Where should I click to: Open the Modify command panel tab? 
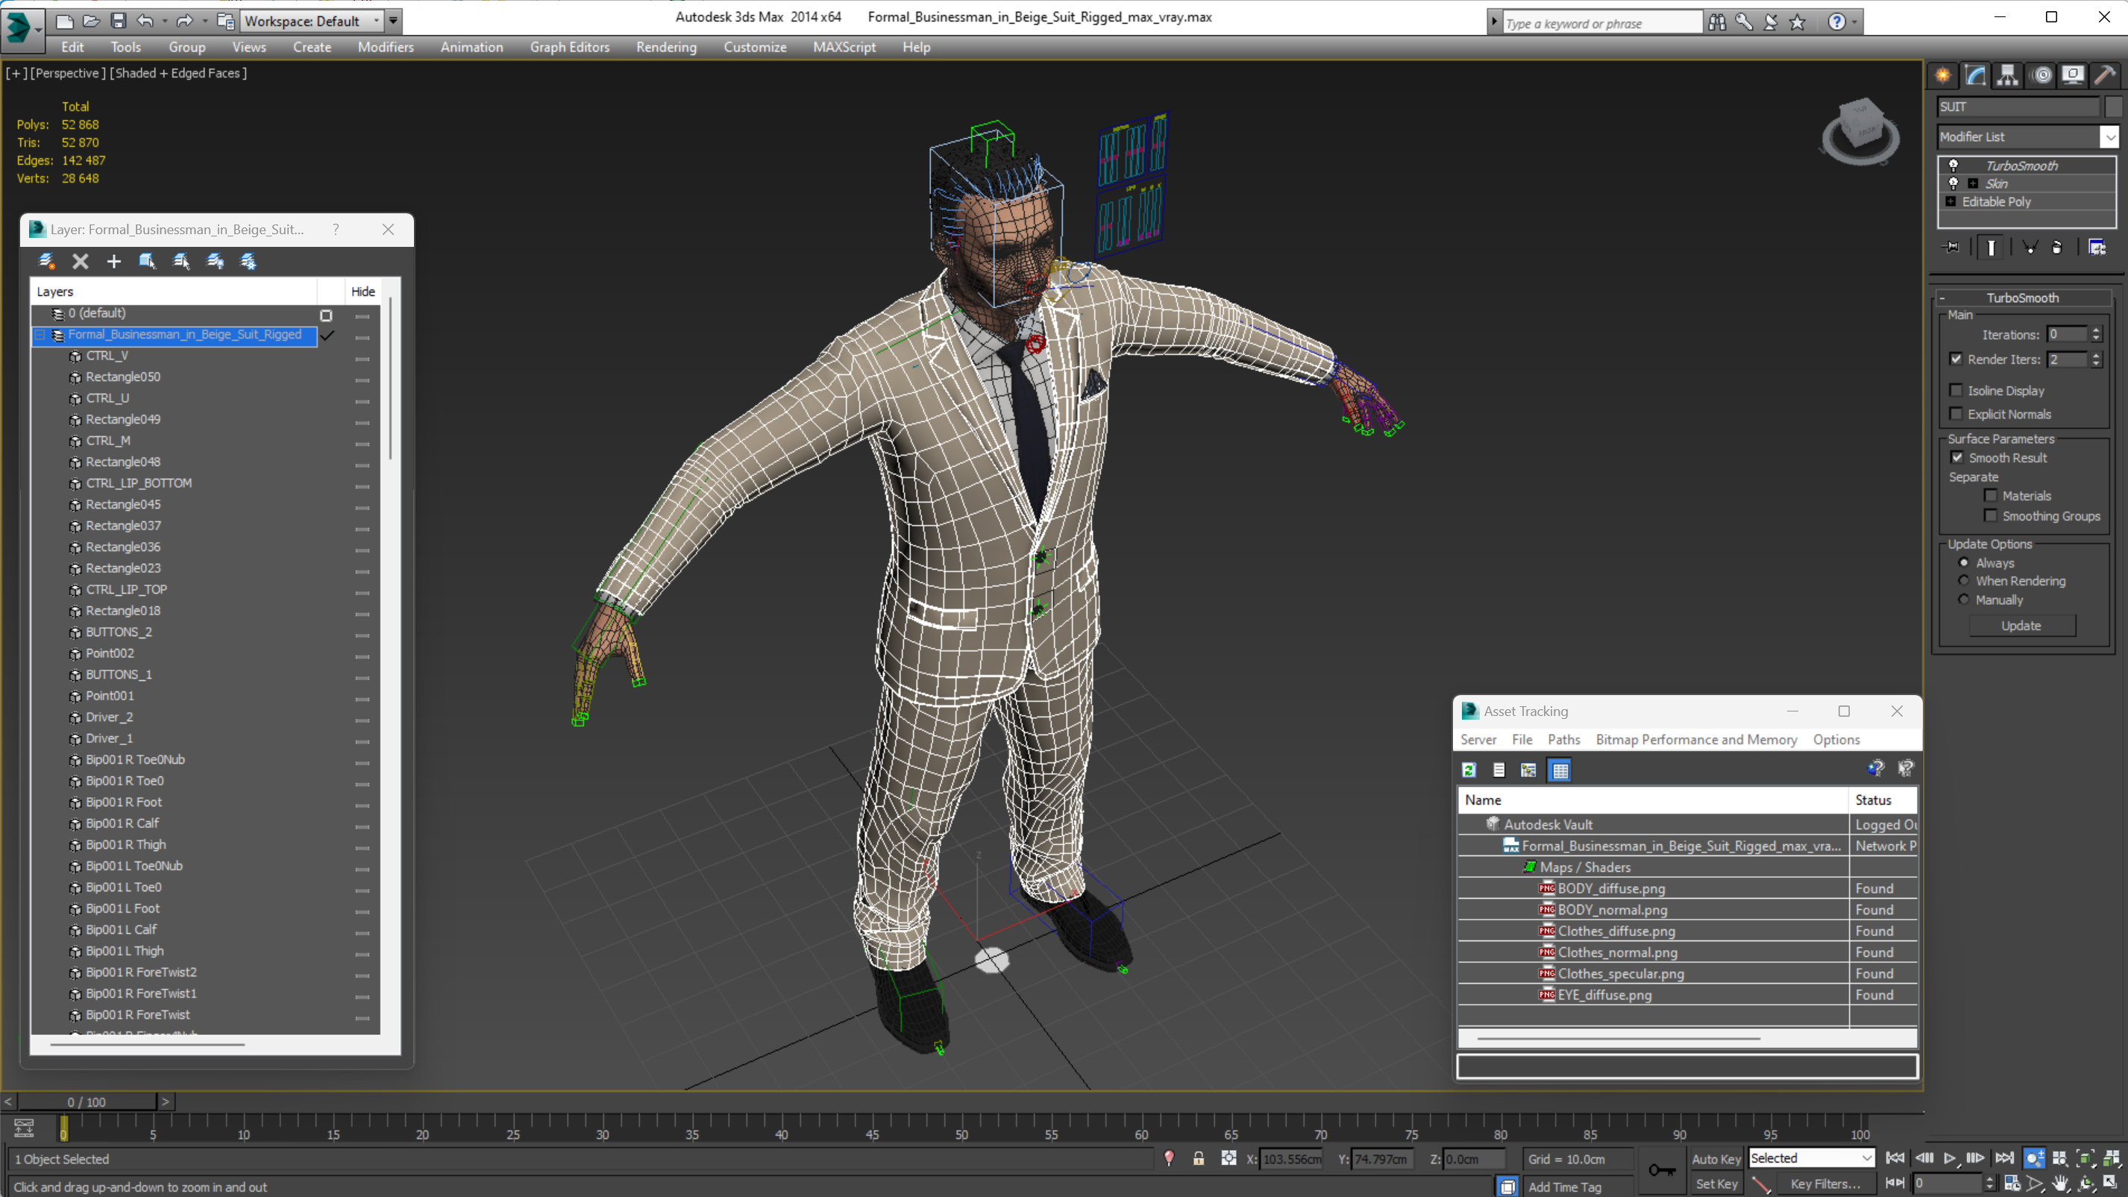click(x=1975, y=76)
